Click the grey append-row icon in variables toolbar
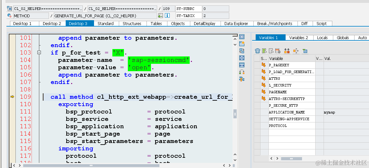The width and height of the screenshot is (369, 168). pyautogui.click(x=271, y=51)
